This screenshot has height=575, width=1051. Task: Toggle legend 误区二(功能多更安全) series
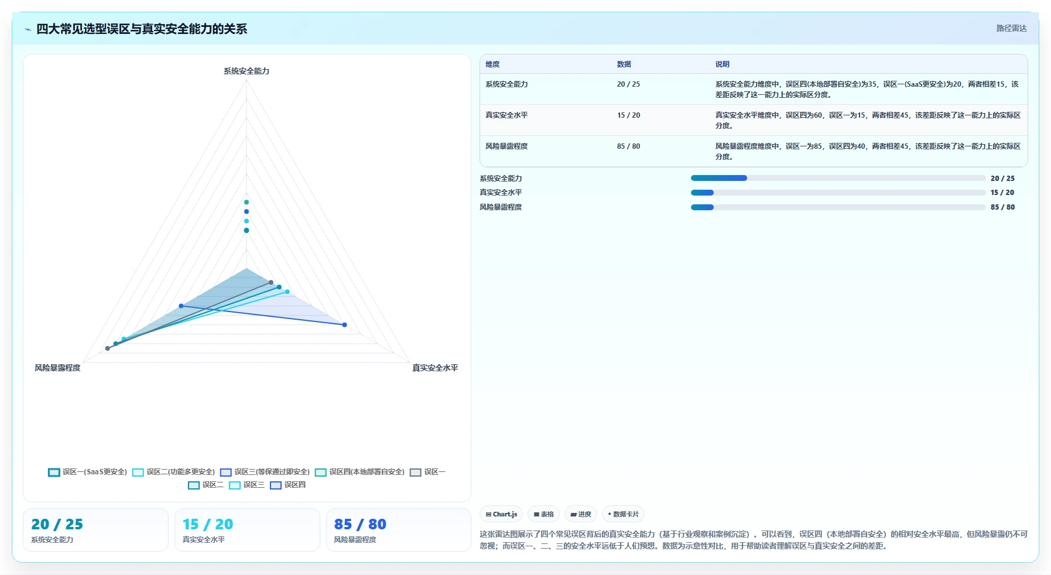point(173,472)
